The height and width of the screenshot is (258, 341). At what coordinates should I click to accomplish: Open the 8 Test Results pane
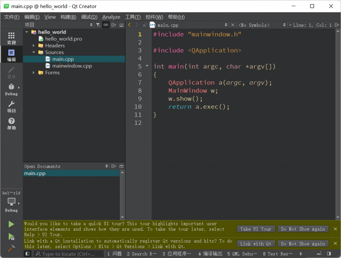pyautogui.click(x=278, y=254)
